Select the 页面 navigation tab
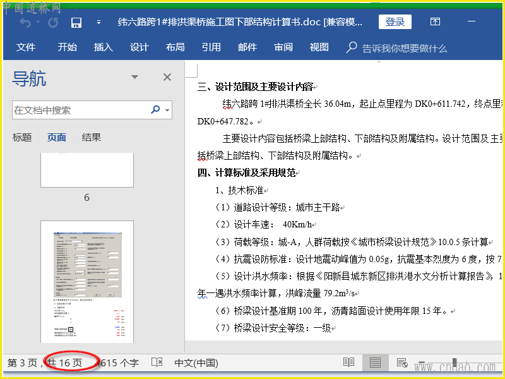The image size is (505, 379). pos(57,138)
